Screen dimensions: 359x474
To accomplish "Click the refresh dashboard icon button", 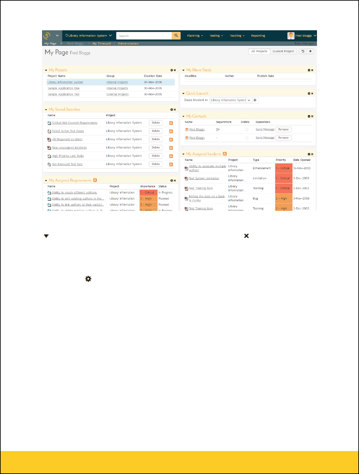I will pyautogui.click(x=303, y=51).
